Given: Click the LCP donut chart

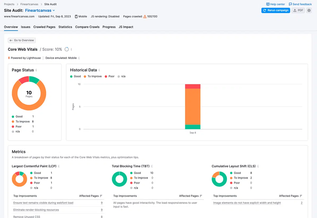Looking at the screenshot, I should 20,179.
